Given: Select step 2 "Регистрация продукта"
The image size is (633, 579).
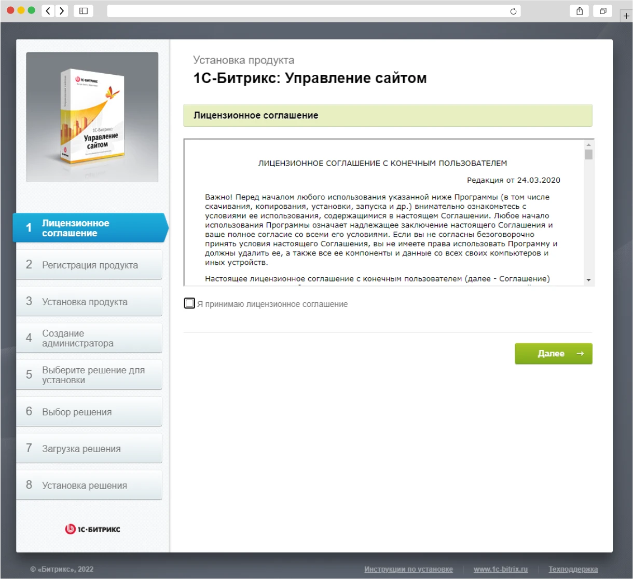Looking at the screenshot, I should [x=89, y=264].
